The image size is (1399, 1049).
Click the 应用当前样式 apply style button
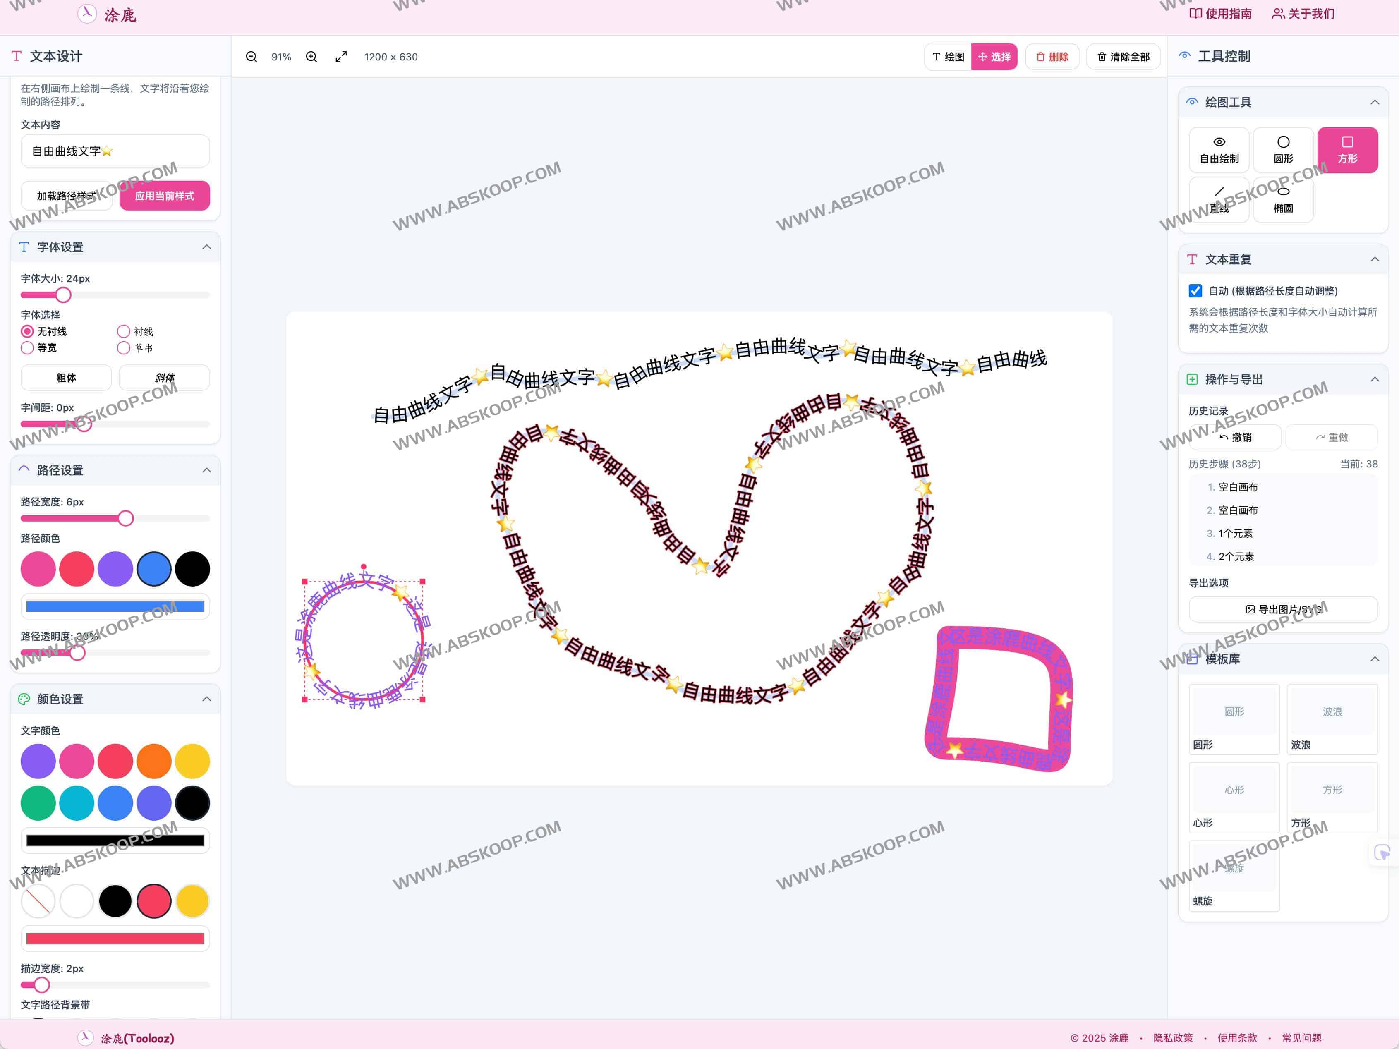point(165,196)
